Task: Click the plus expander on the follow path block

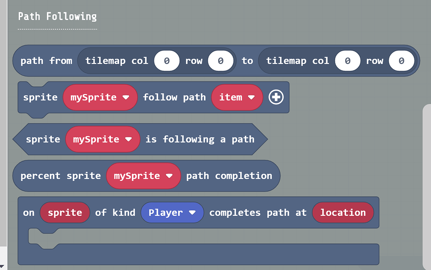Action: click(276, 97)
